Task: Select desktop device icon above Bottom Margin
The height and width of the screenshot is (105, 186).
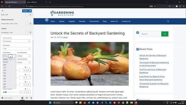Action: coord(25,89)
